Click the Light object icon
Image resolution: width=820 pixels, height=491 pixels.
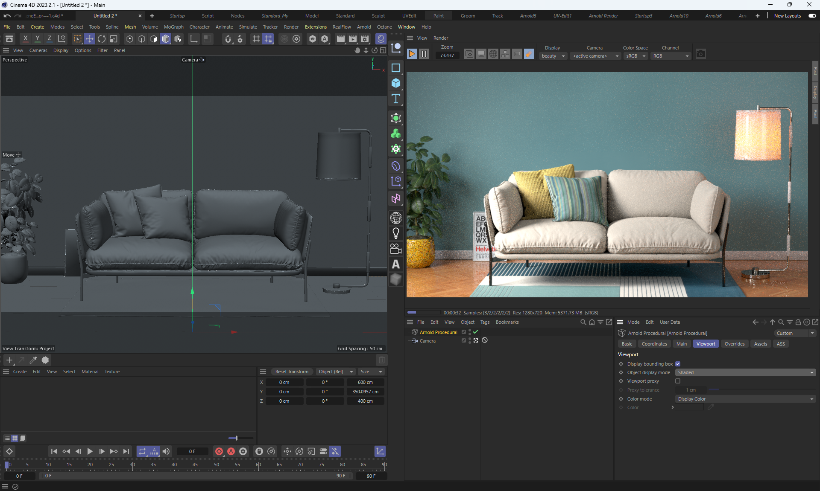[x=396, y=233]
